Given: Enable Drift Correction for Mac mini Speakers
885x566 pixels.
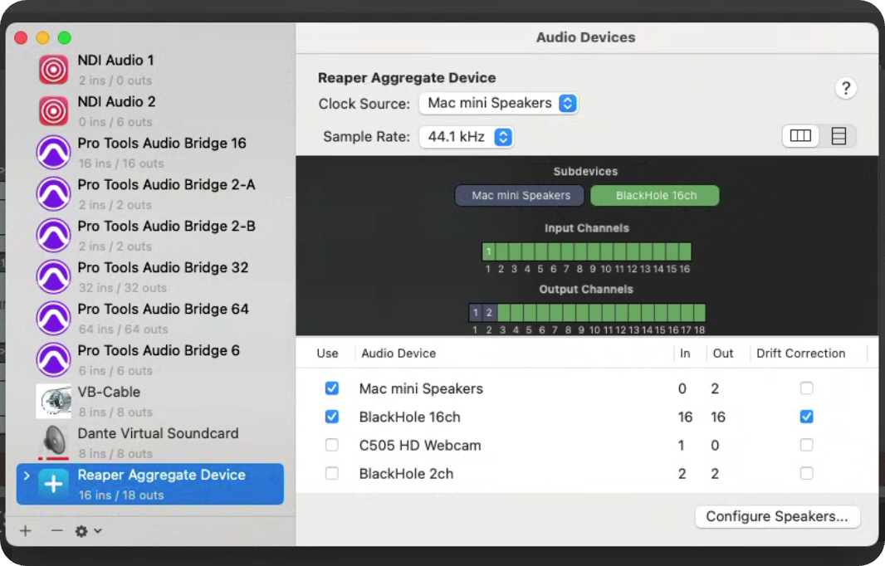Looking at the screenshot, I should coord(807,388).
